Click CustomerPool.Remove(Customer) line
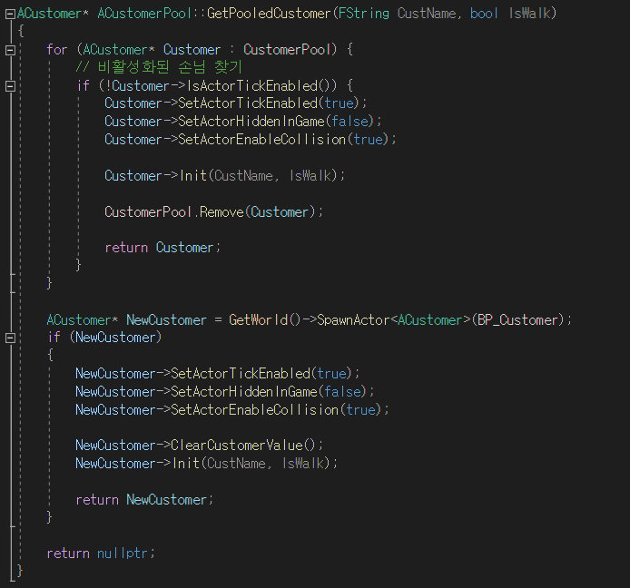 [213, 211]
